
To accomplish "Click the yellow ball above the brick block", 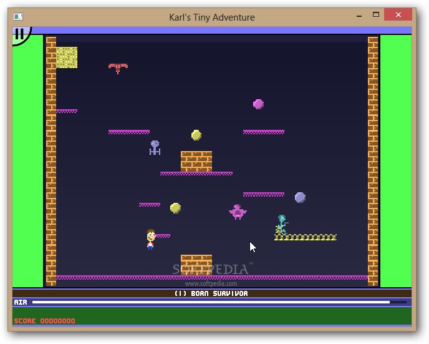I will pyautogui.click(x=196, y=135).
